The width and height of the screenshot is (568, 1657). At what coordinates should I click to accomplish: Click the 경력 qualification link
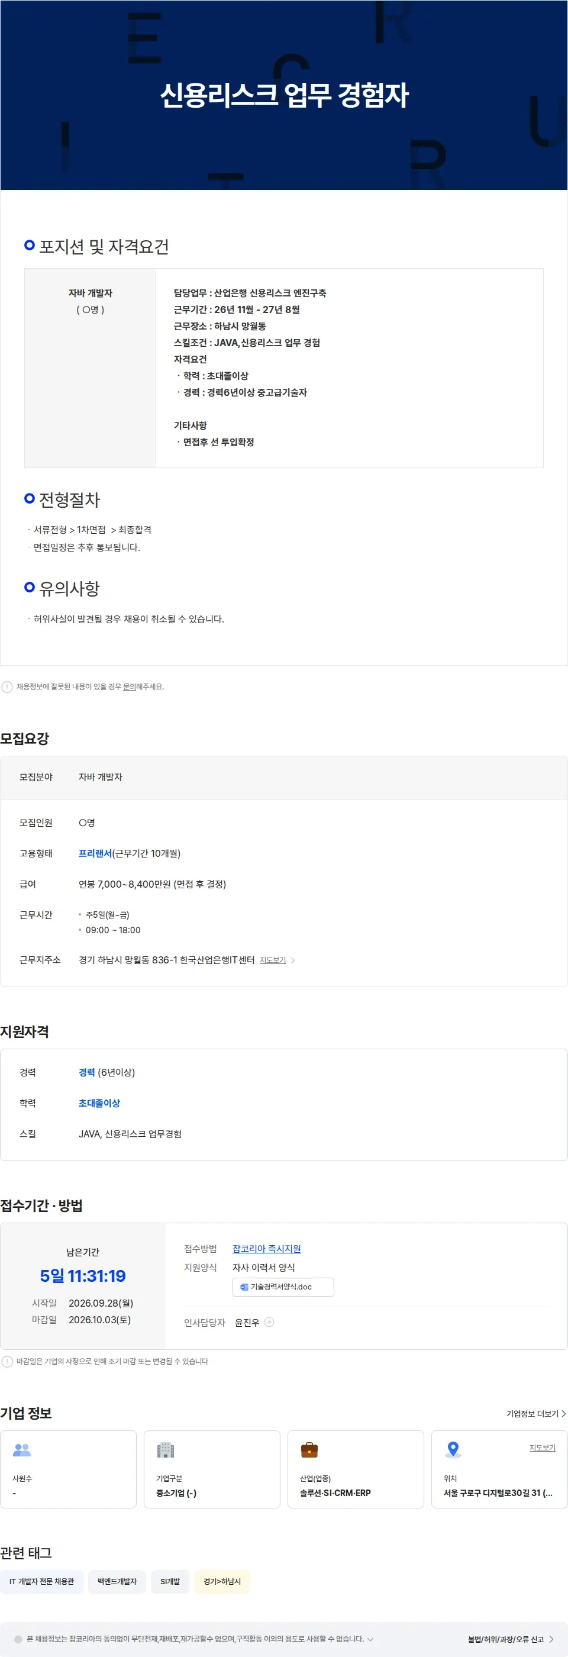tap(87, 1072)
